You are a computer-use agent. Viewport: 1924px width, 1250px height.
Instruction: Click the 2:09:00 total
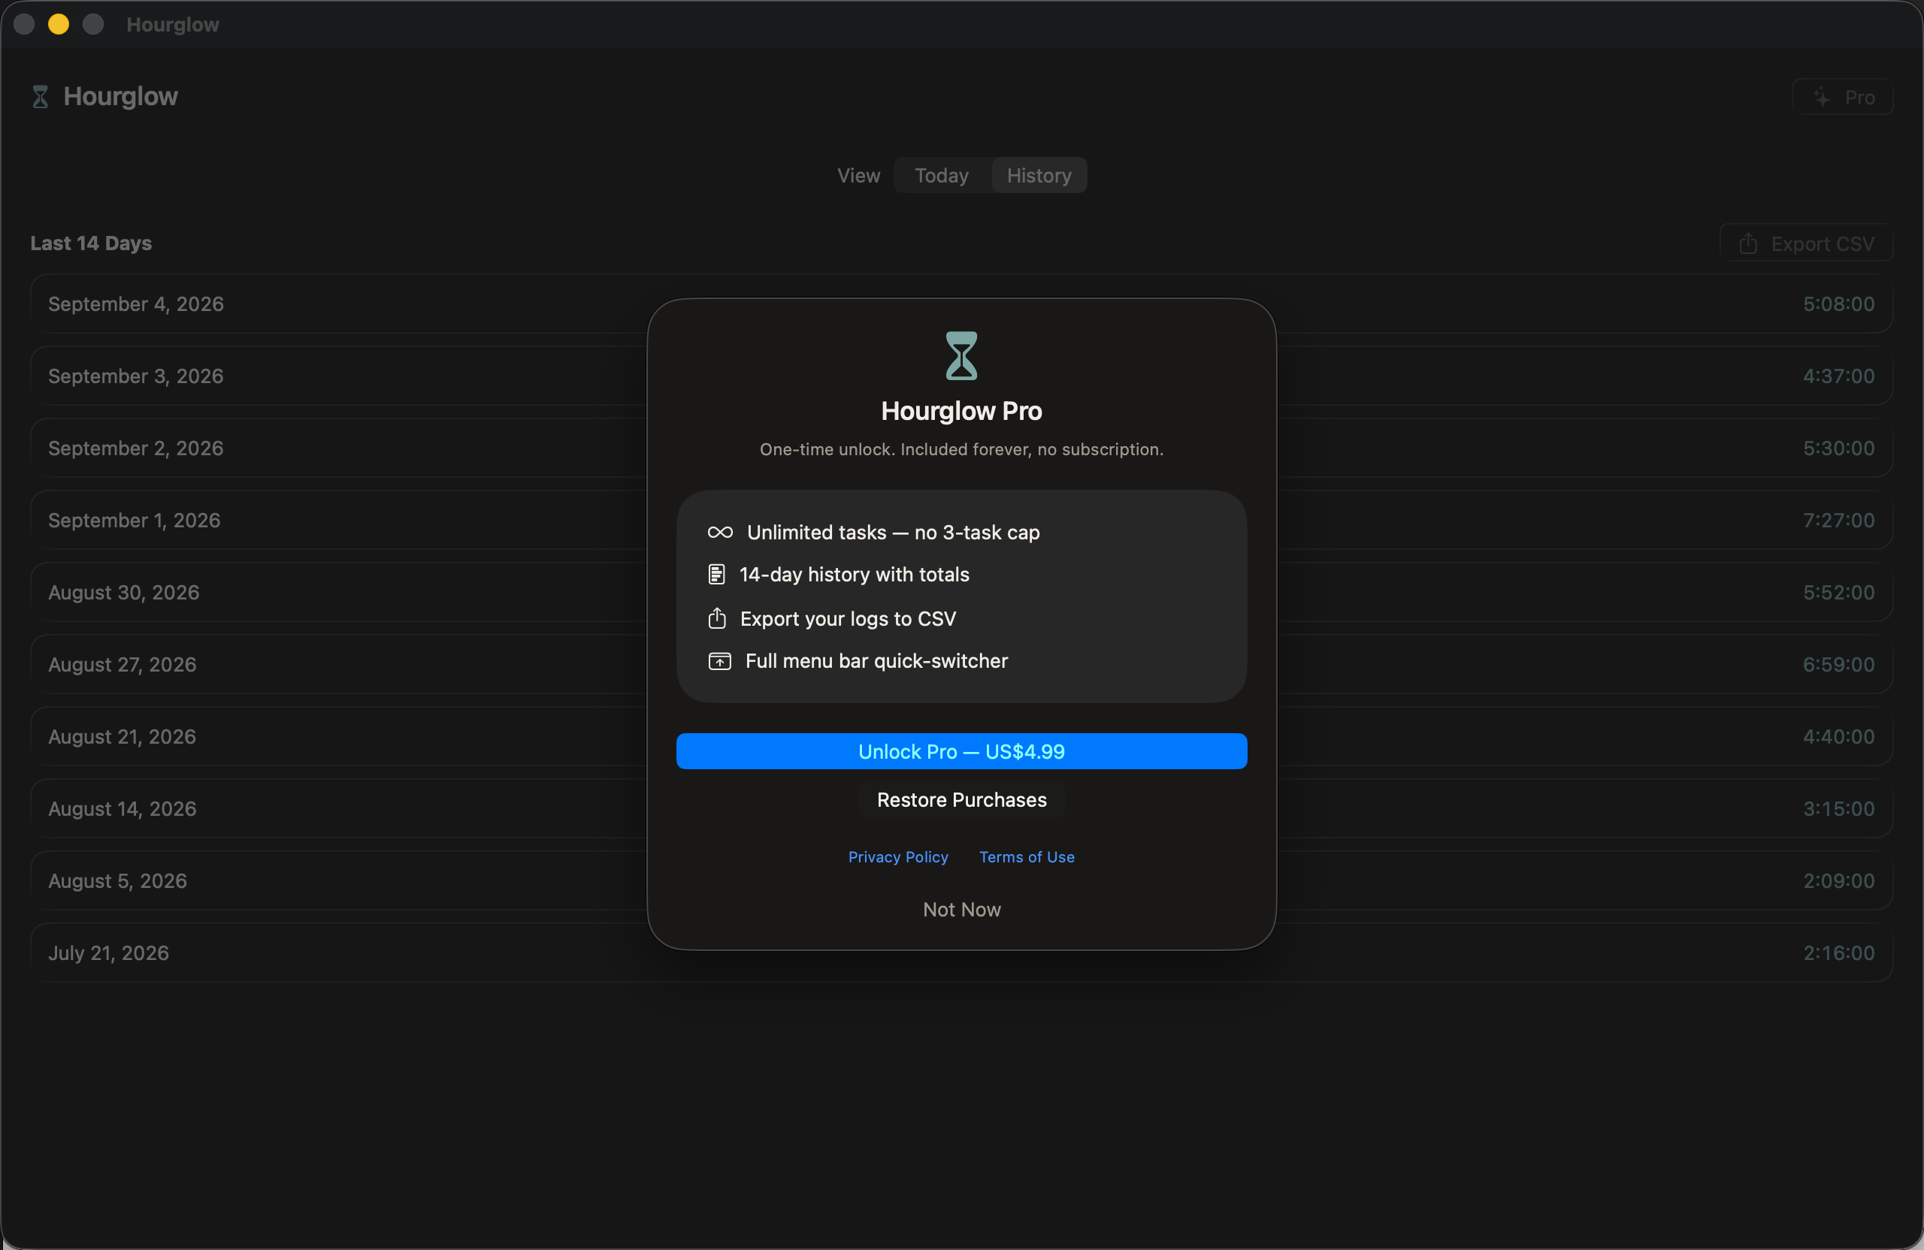point(1838,880)
